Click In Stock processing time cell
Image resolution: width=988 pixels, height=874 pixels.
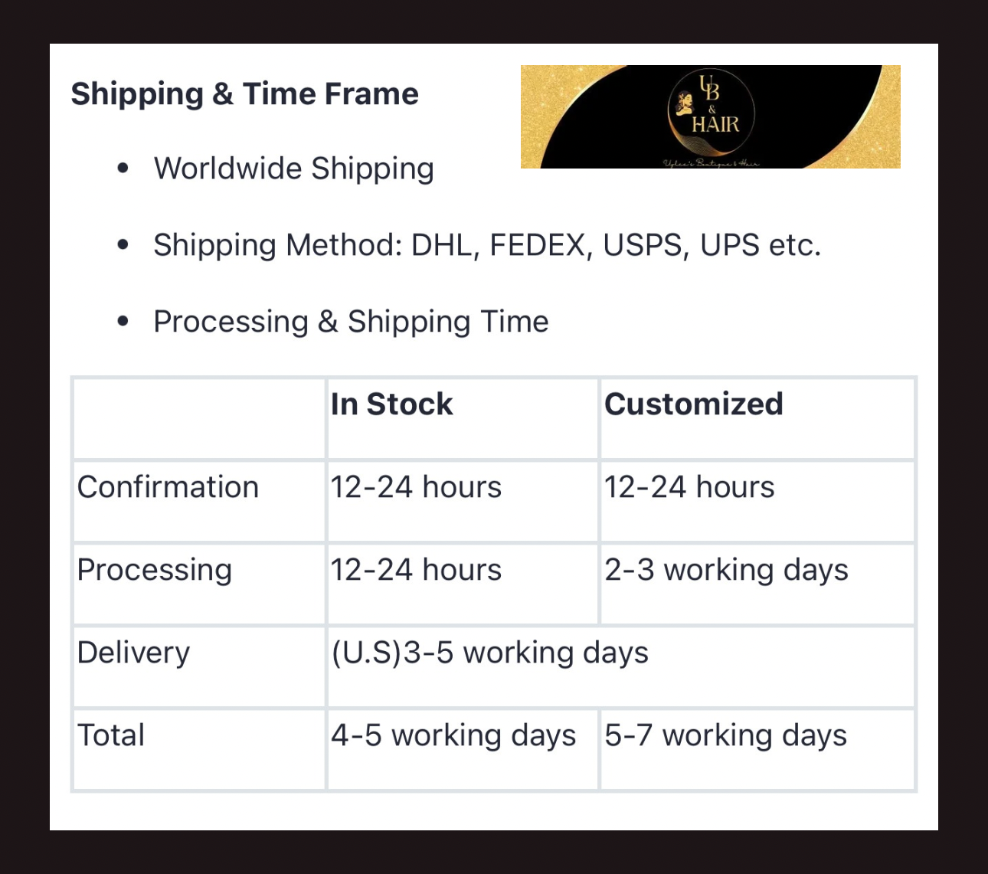(x=416, y=570)
